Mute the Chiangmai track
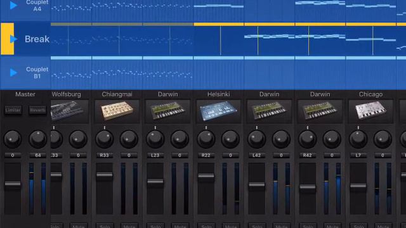This screenshot has width=406, height=228. 129,225
